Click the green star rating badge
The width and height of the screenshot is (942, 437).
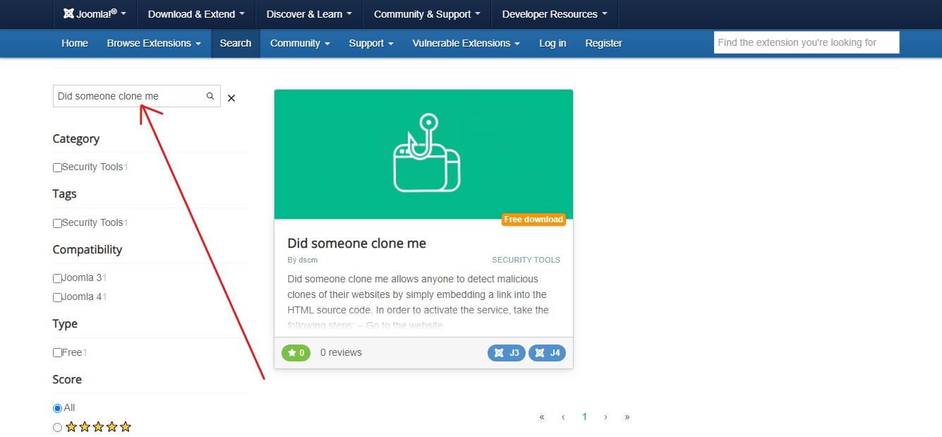pos(296,353)
